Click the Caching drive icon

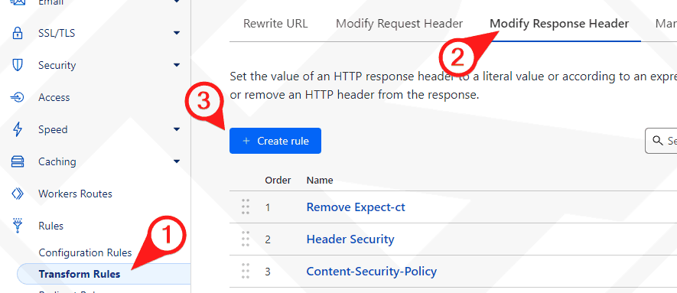(18, 162)
